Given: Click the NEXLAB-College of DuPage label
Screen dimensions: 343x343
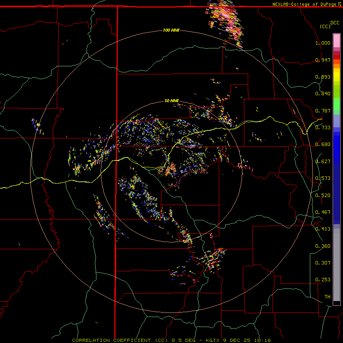Looking at the screenshot, I should 304,4.
